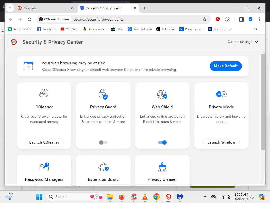Enable the Privacy Guard toggle
This screenshot has height=203, width=270.
click(103, 142)
